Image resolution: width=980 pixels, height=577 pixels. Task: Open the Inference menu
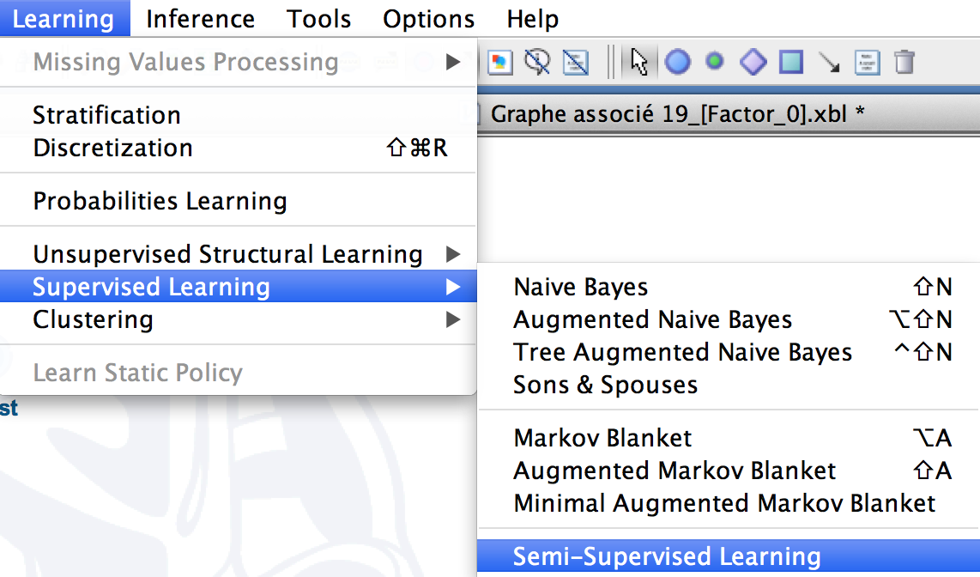pyautogui.click(x=201, y=19)
